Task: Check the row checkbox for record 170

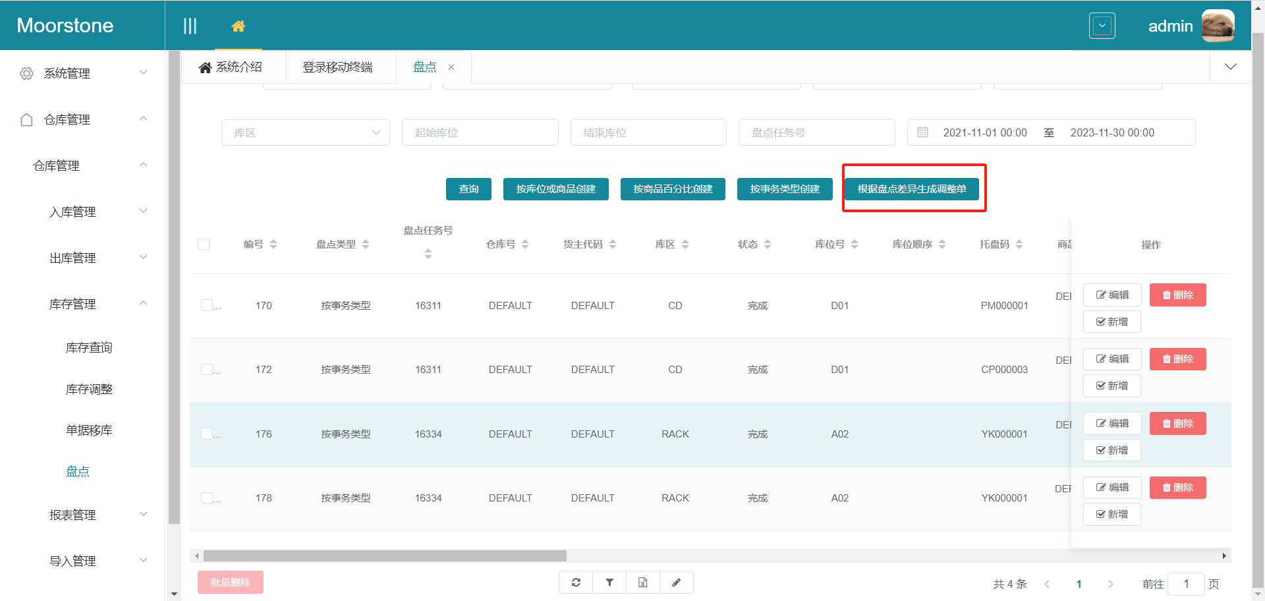Action: tap(207, 305)
